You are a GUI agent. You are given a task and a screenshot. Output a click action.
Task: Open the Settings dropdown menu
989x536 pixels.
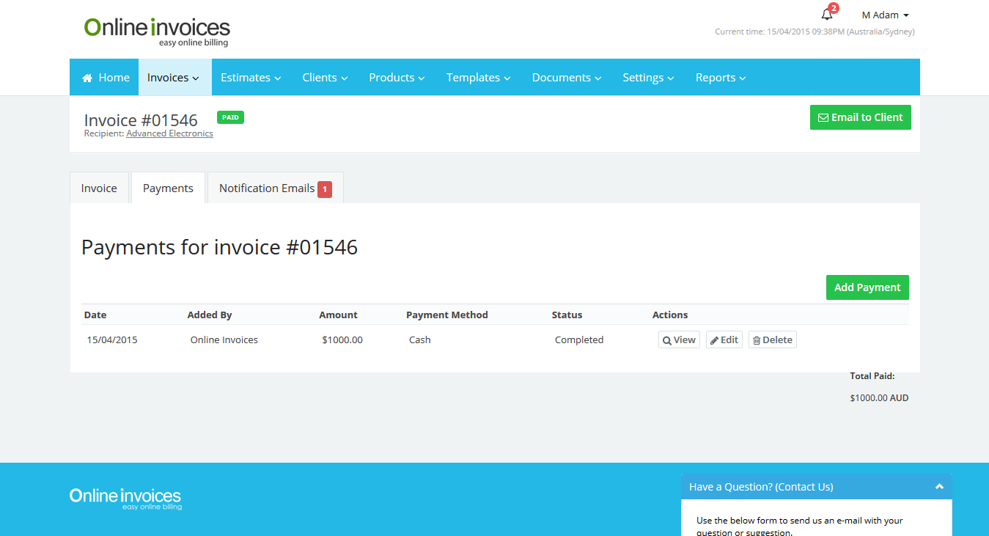pos(648,78)
